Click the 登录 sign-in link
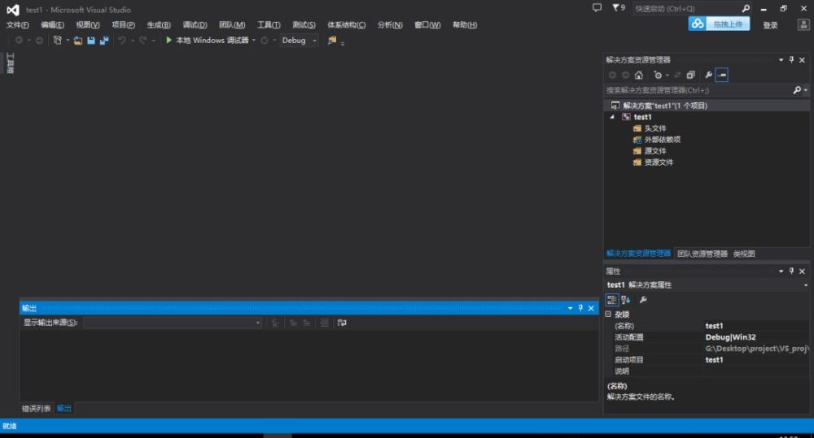Screen dimensions: 814x438 click(x=770, y=24)
